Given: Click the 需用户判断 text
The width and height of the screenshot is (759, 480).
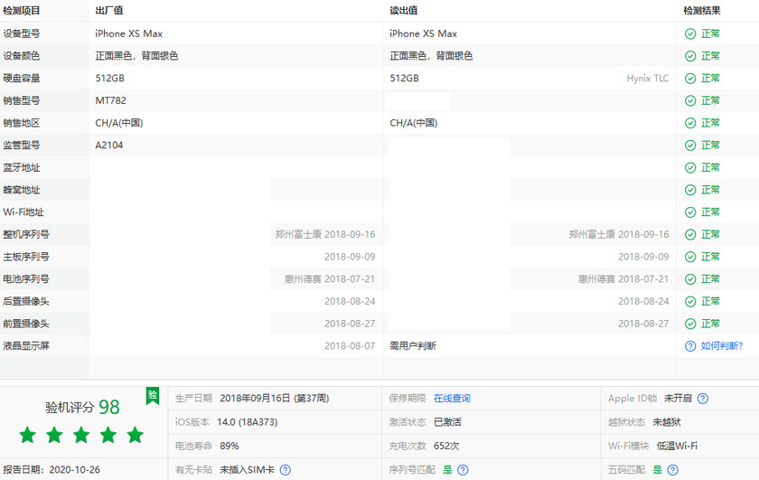Looking at the screenshot, I should tap(413, 346).
